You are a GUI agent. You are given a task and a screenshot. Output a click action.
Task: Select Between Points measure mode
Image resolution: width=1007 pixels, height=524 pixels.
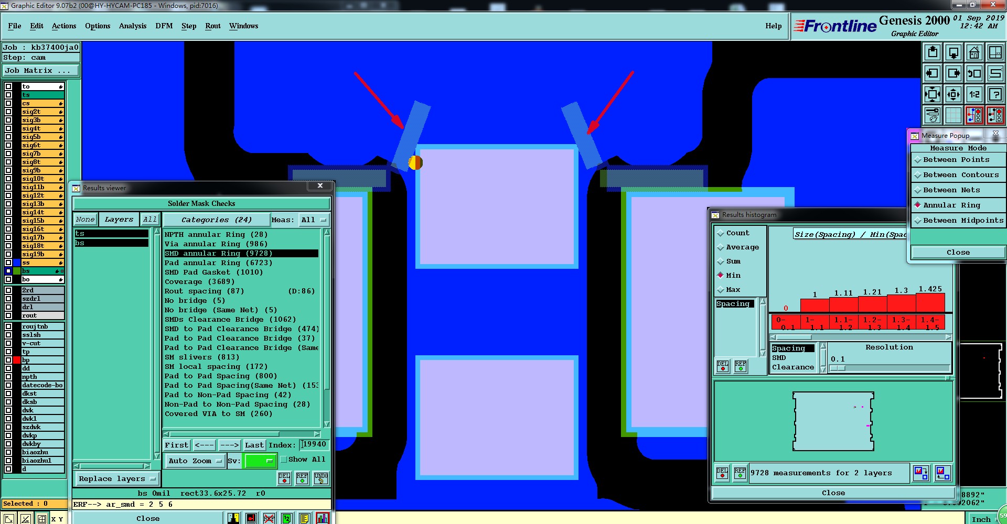[x=958, y=160]
